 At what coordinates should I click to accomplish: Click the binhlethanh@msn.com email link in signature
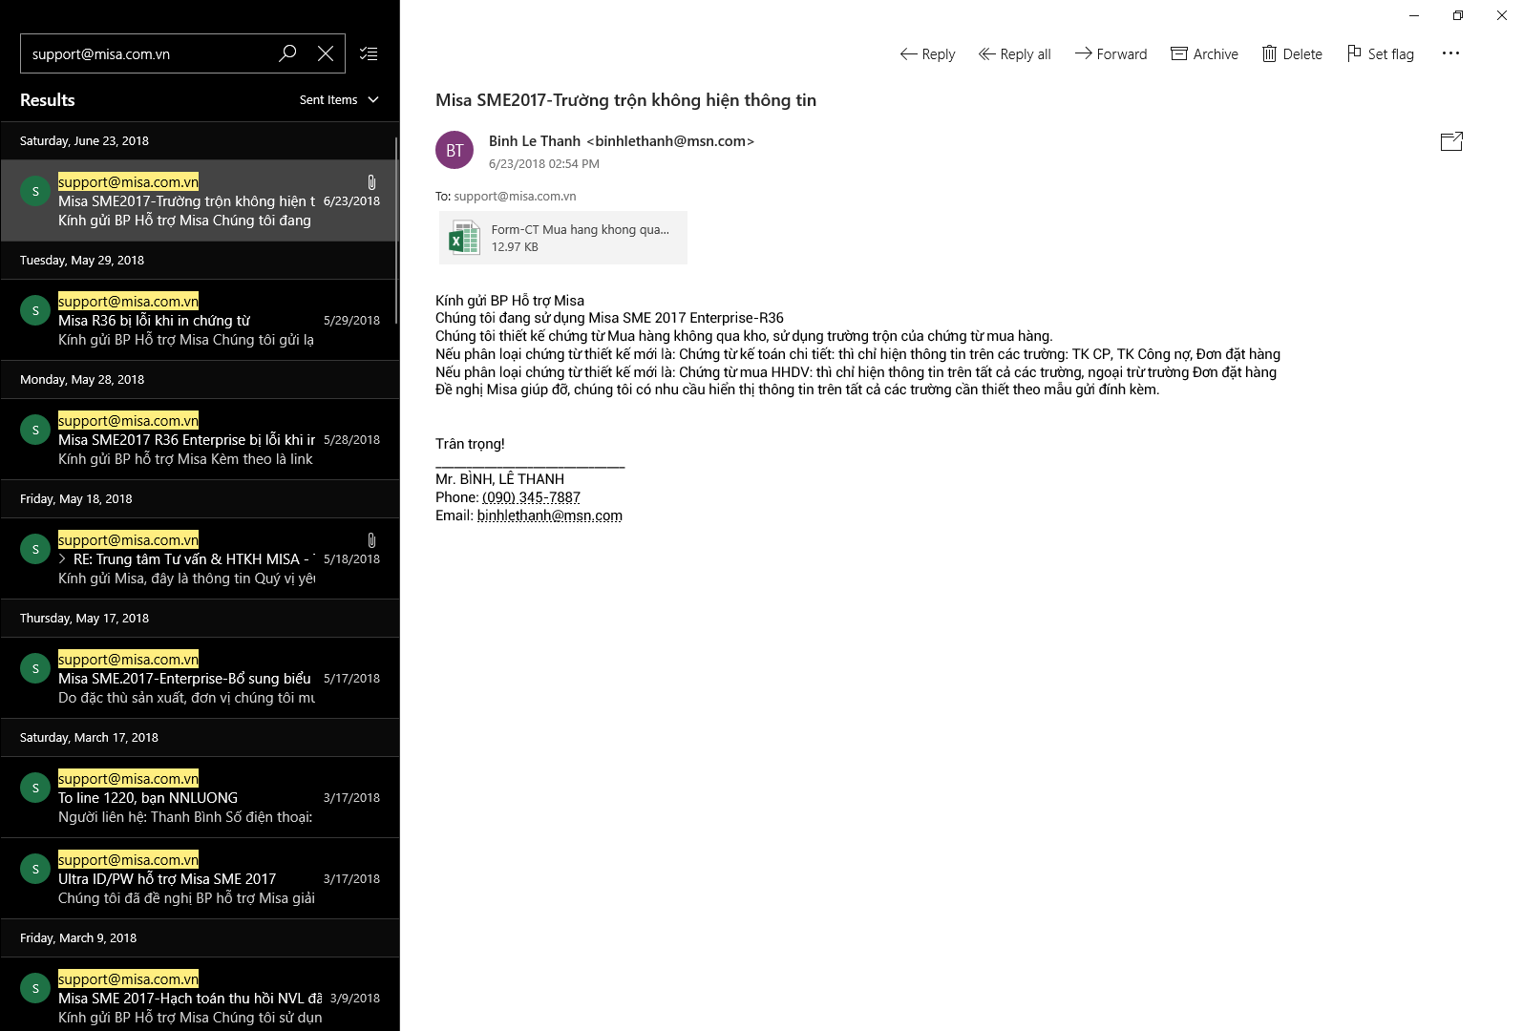(x=549, y=515)
